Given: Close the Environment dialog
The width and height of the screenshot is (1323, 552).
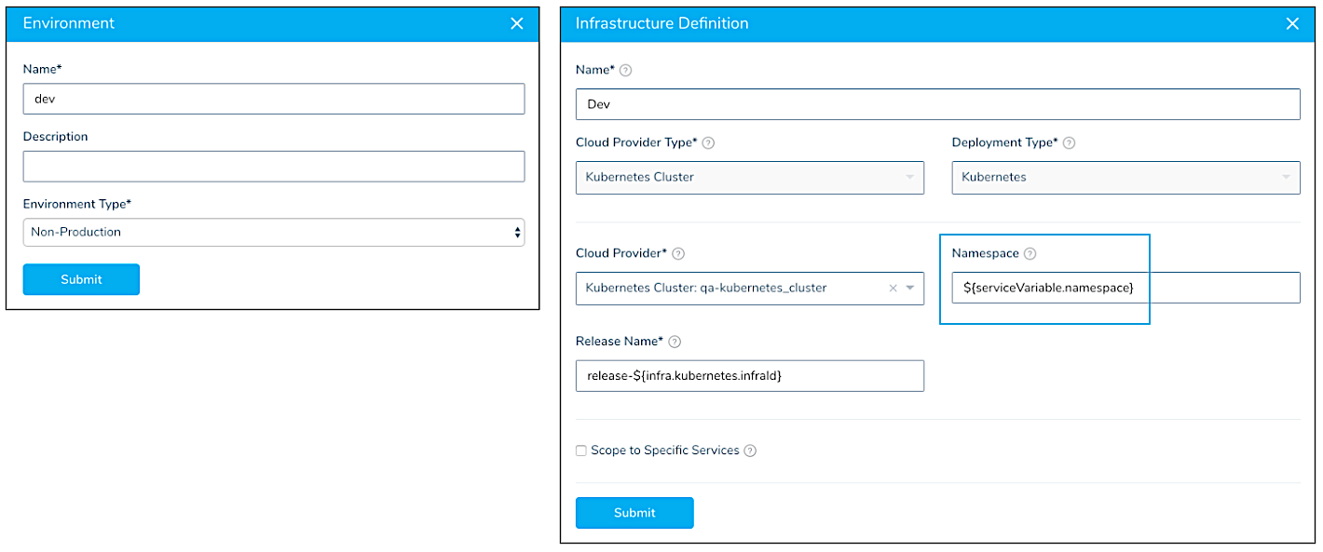Looking at the screenshot, I should 517,23.
